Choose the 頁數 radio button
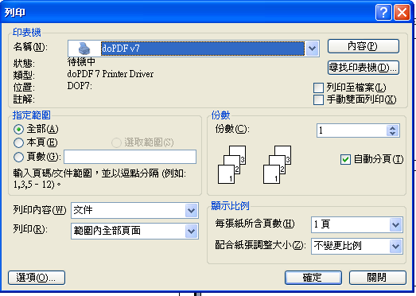This screenshot has height=296, width=416. (x=18, y=157)
